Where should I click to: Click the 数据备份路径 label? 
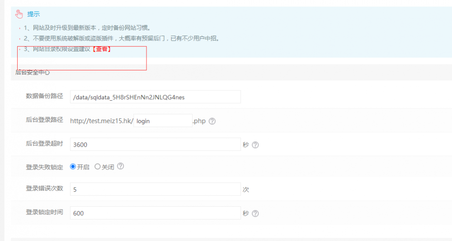[x=44, y=96]
